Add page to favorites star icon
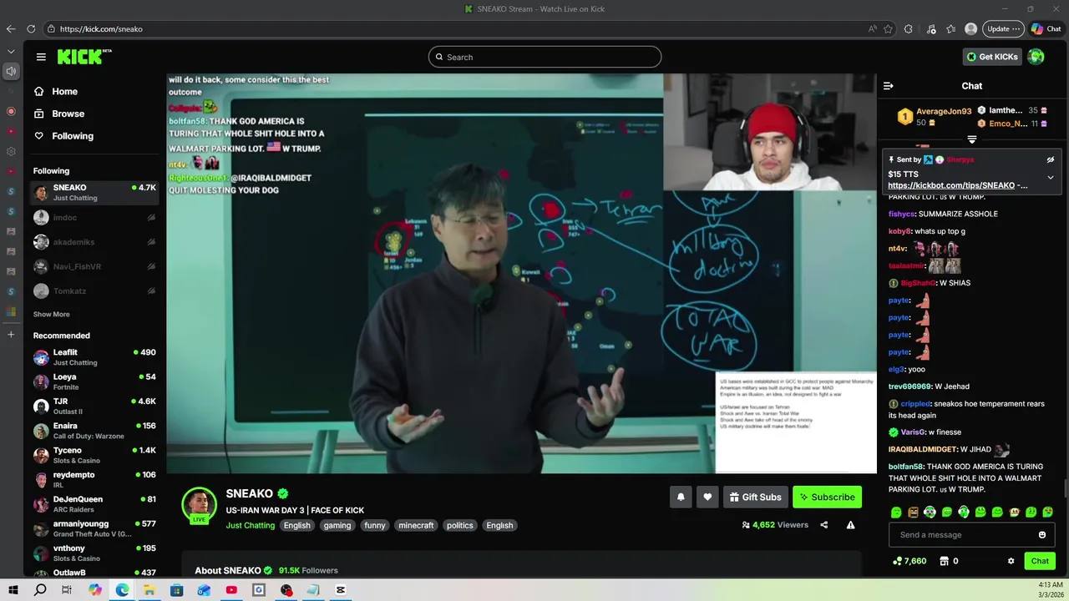The height and width of the screenshot is (601, 1069). tap(889, 28)
